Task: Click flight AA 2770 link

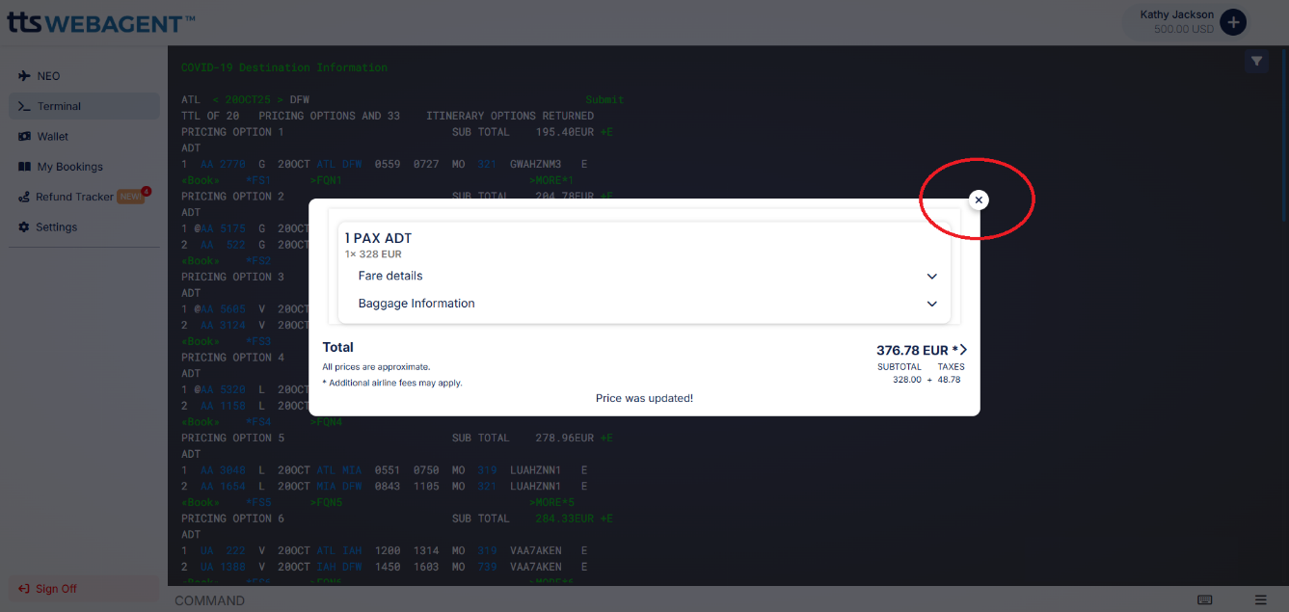Action: [223, 164]
